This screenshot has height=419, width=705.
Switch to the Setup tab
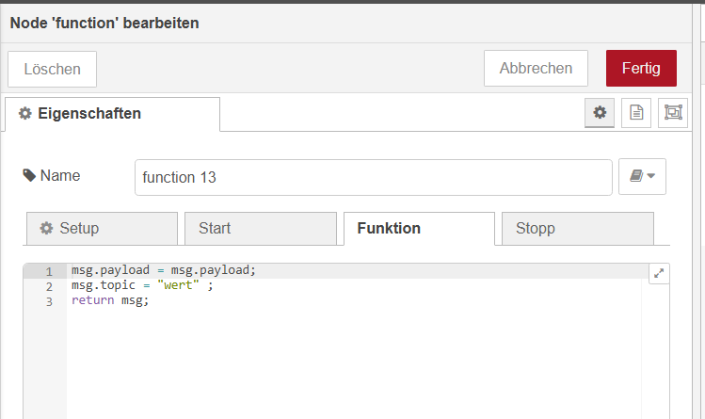pyautogui.click(x=102, y=229)
